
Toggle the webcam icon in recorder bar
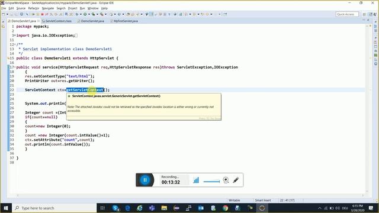[x=226, y=180]
